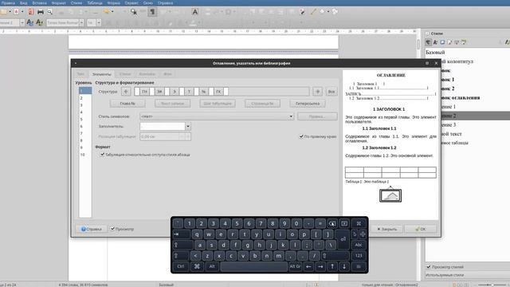Click the All button beside the structure line
This screenshot has height=287, width=510.
pos(331,92)
